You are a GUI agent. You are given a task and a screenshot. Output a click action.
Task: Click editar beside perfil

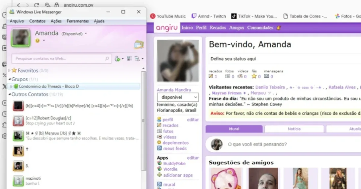pyautogui.click(x=193, y=119)
